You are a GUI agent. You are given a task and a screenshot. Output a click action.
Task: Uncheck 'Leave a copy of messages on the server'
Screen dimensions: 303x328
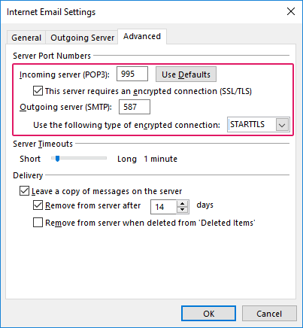(24, 191)
